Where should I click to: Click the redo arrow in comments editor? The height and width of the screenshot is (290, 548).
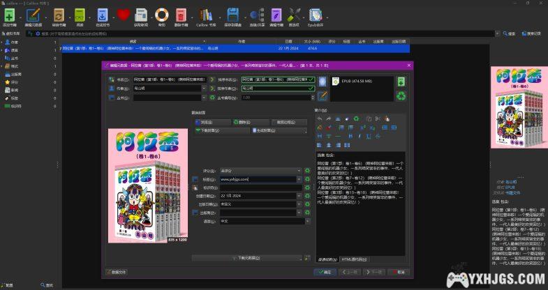coord(329,119)
